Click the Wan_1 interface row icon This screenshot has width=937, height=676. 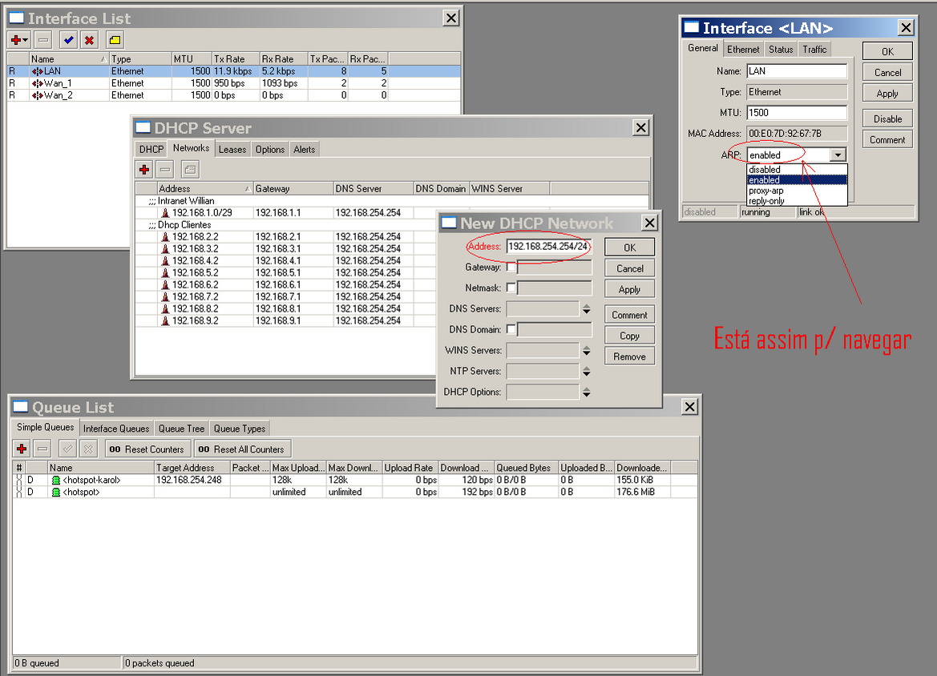click(37, 83)
